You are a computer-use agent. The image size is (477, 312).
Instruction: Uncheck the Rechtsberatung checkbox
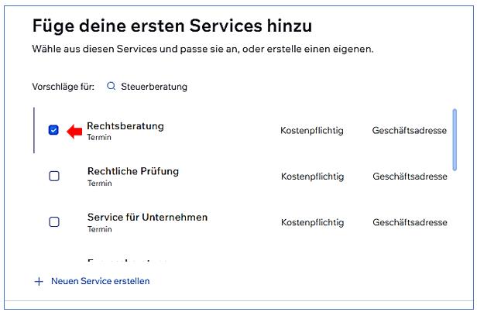[53, 130]
